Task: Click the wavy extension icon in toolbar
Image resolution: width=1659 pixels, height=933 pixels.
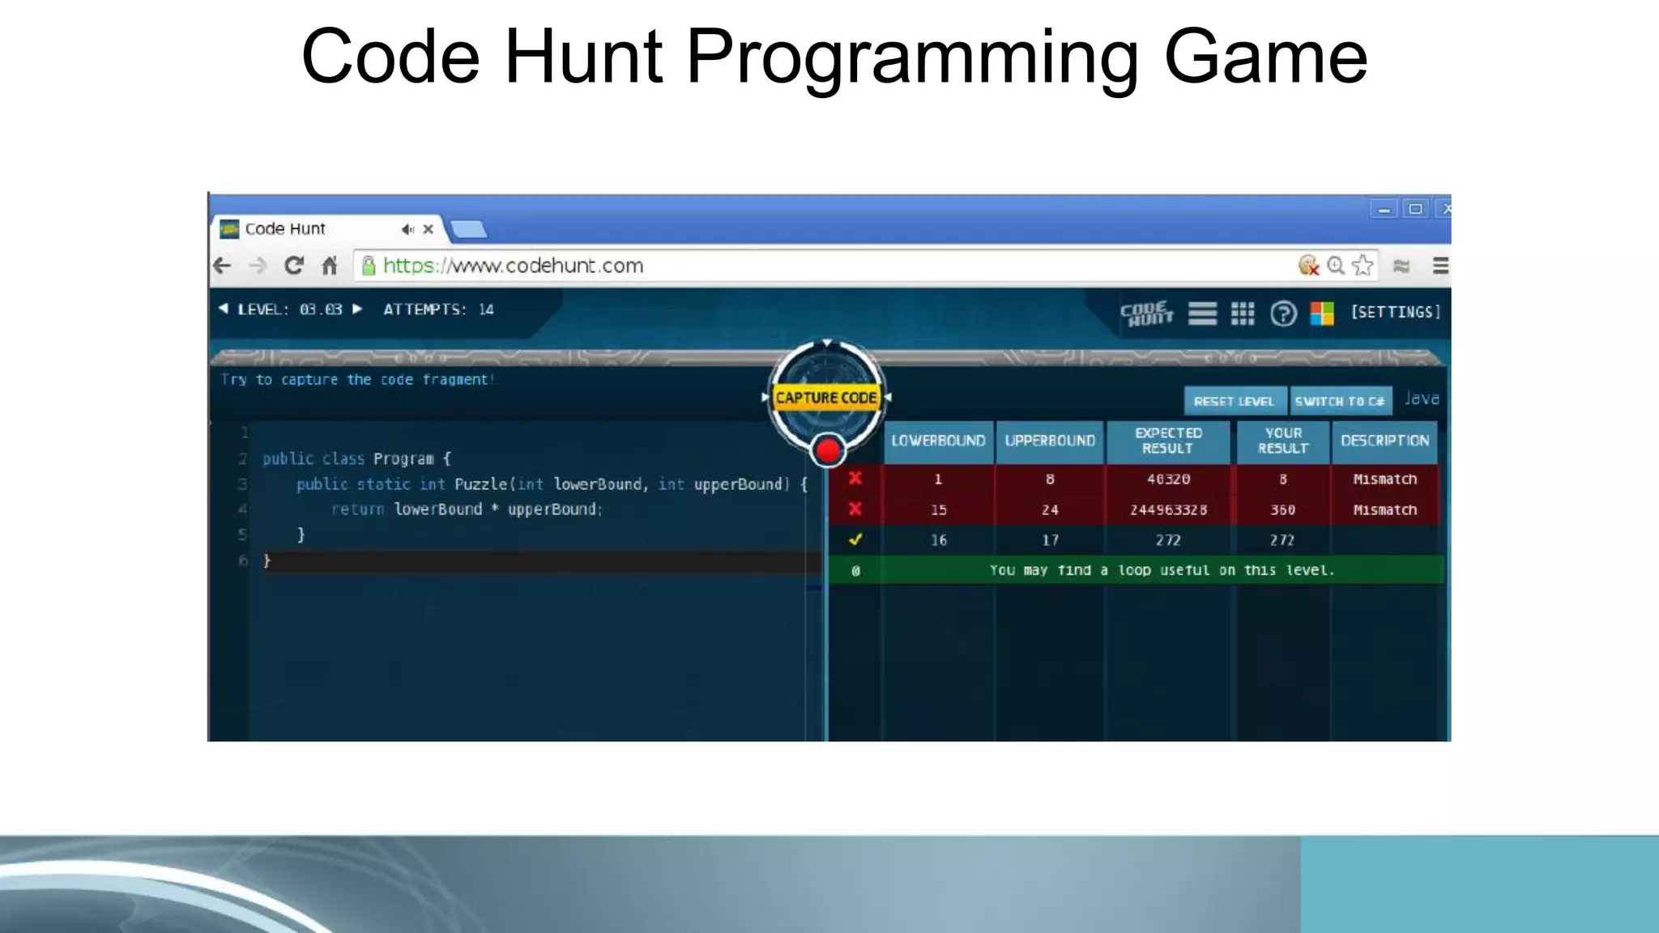Action: coord(1401,266)
